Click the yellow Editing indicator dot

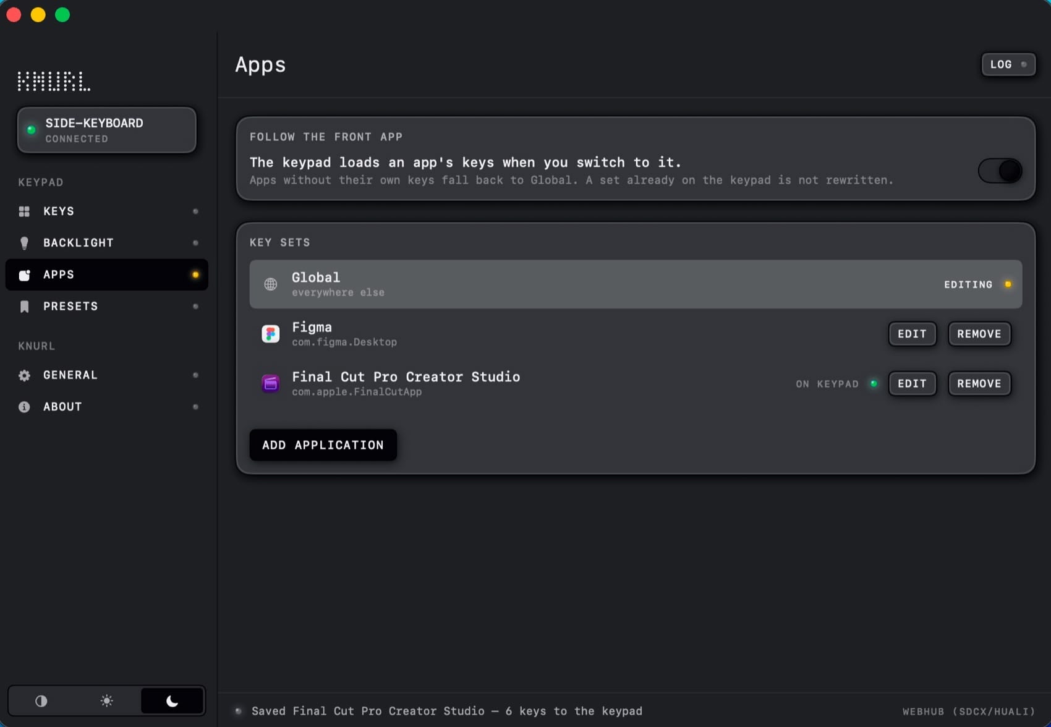click(x=1008, y=284)
